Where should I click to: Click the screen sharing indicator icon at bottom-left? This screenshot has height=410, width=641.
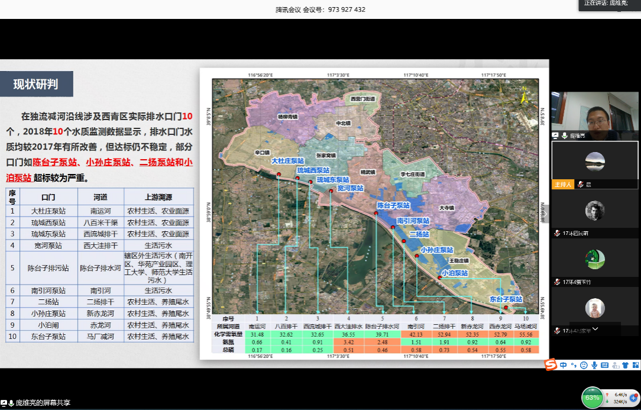4,403
